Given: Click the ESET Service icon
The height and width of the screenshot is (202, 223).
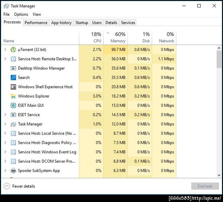Looking at the screenshot, I should coord(13,115).
